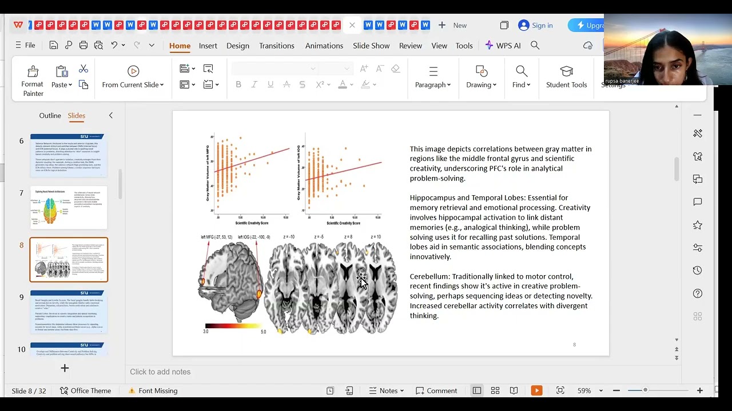Image resolution: width=732 pixels, height=411 pixels.
Task: Click the Comment button in status bar
Action: pos(436,390)
